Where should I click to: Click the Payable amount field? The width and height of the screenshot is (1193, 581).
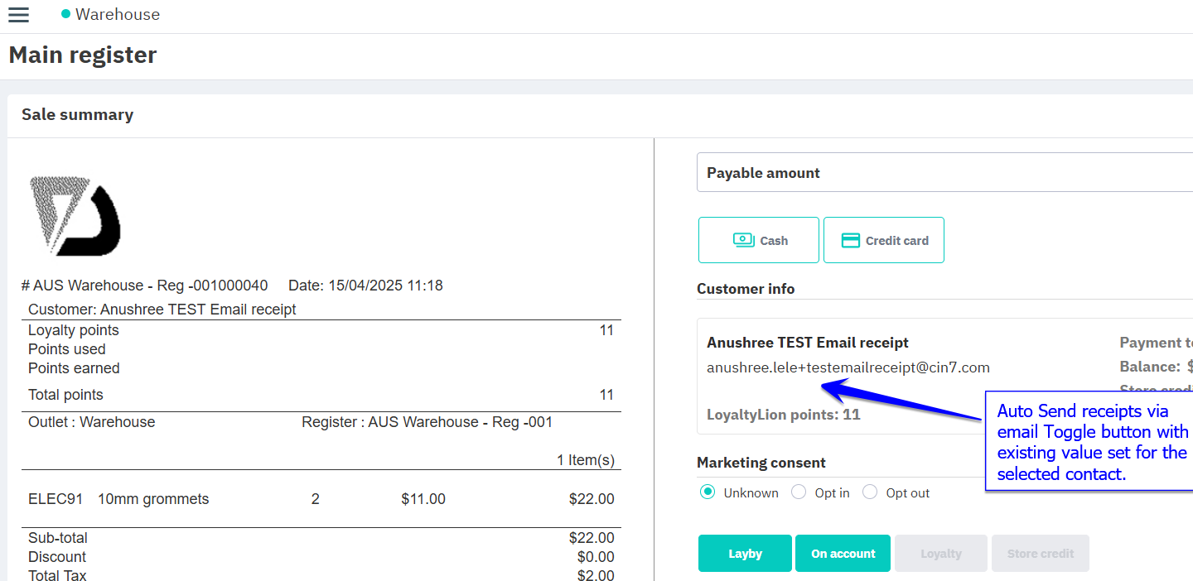click(944, 172)
